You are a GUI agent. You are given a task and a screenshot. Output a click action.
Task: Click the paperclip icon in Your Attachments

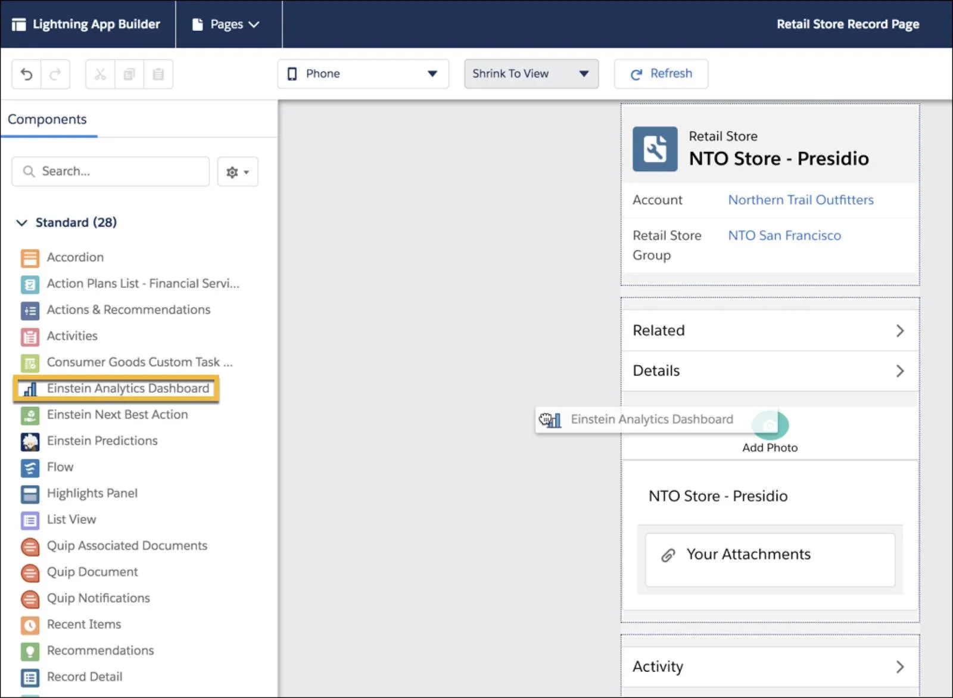[668, 556]
